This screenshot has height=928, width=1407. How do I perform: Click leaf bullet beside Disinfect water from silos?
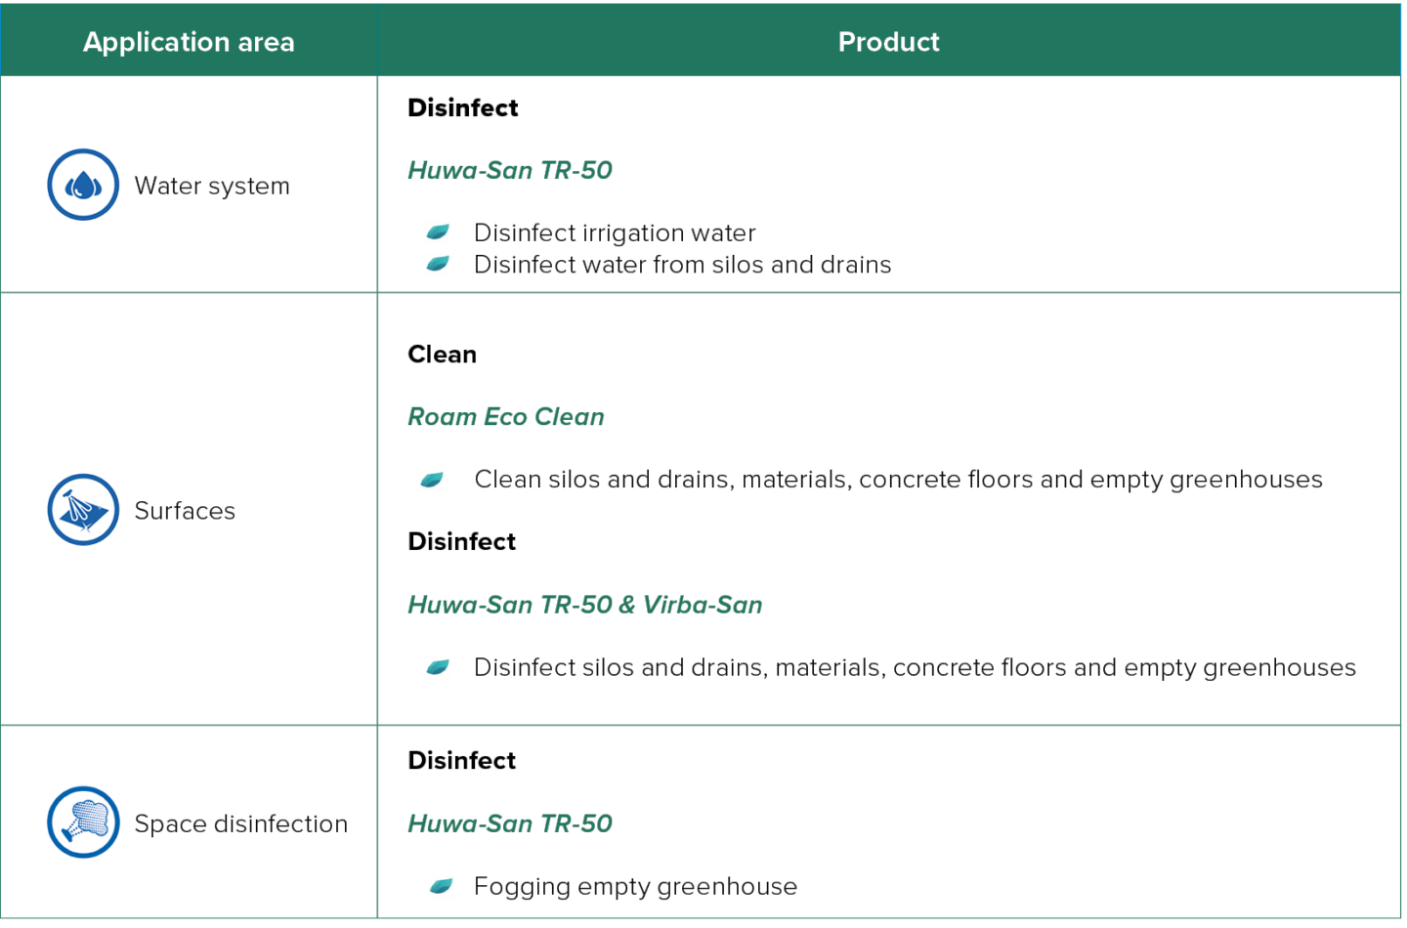click(x=438, y=264)
